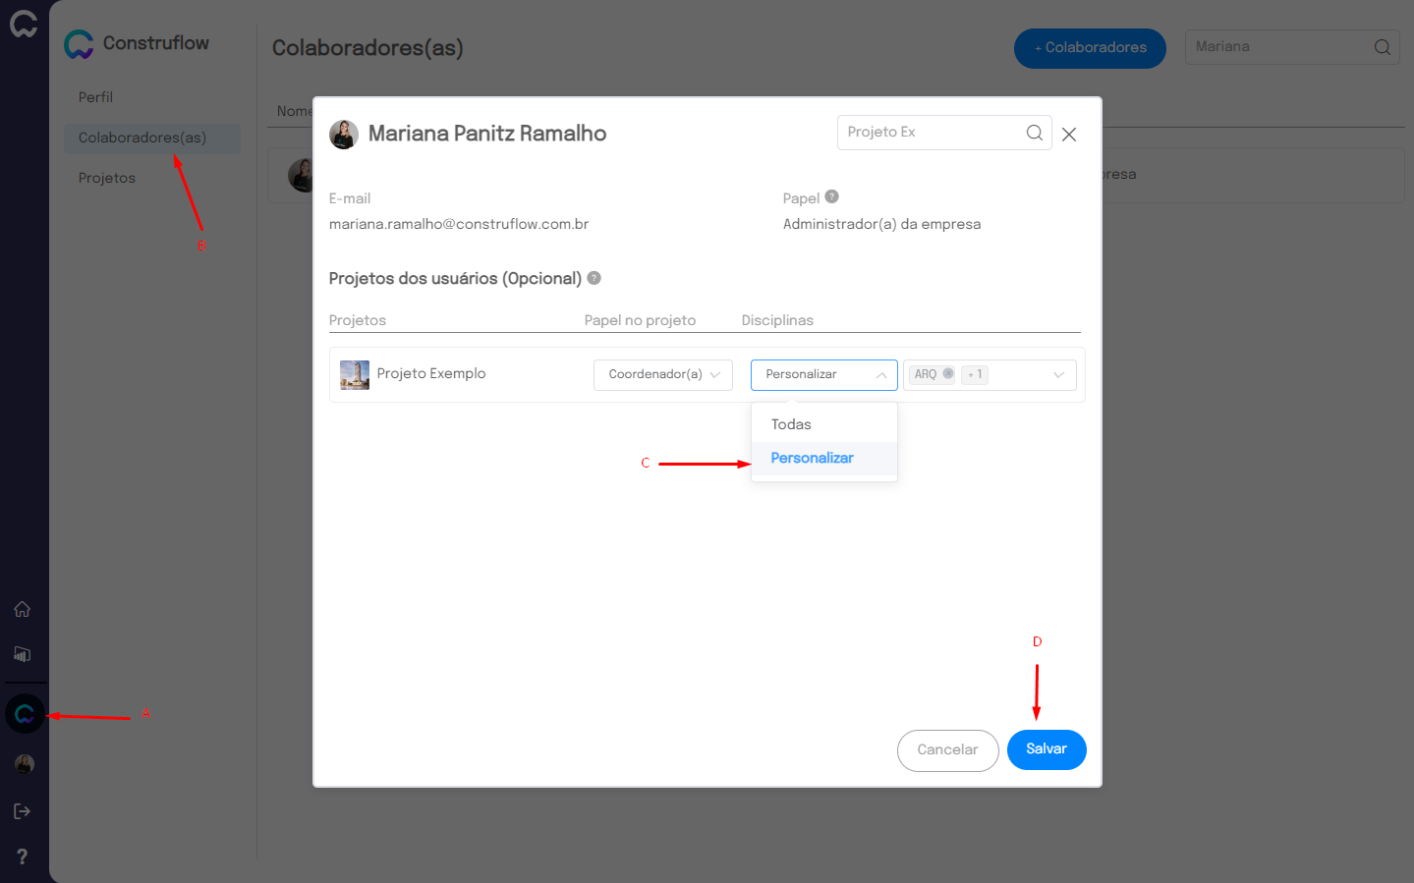This screenshot has height=883, width=1414.
Task: Open help question mark icon
Action: pyautogui.click(x=22, y=856)
